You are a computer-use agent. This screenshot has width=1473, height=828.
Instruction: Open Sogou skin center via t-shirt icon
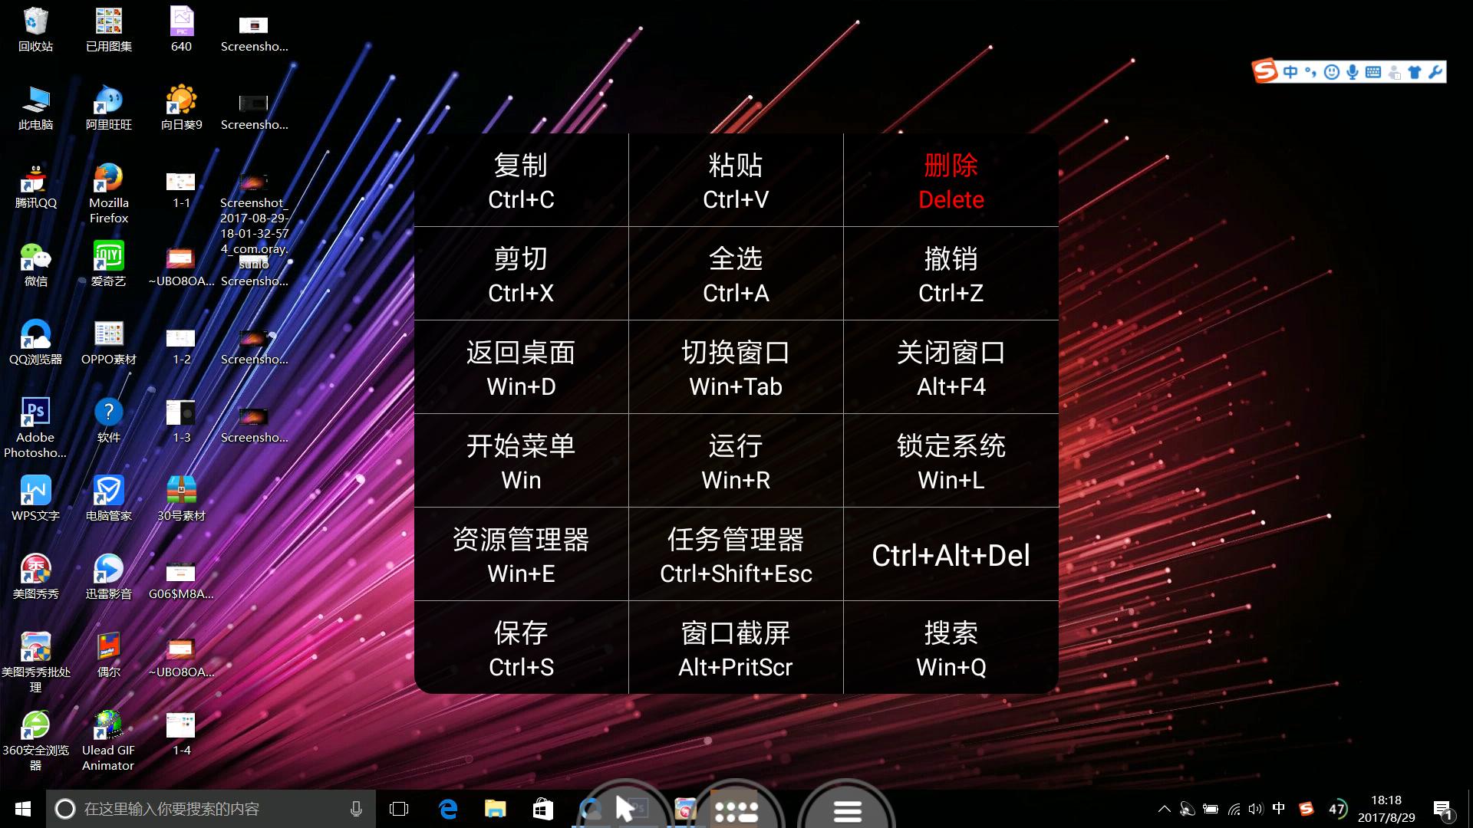[1414, 73]
